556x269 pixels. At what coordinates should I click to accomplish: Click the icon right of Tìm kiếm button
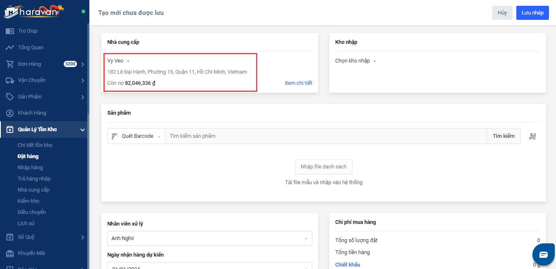point(532,136)
